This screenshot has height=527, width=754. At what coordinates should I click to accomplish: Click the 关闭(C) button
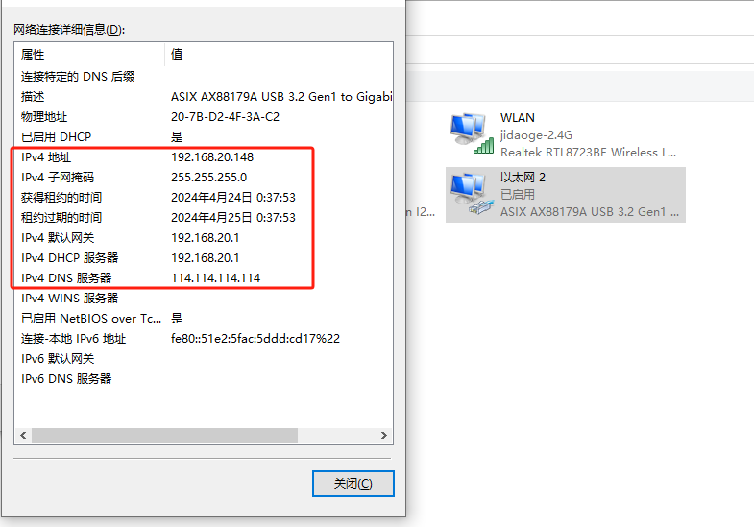coord(353,483)
